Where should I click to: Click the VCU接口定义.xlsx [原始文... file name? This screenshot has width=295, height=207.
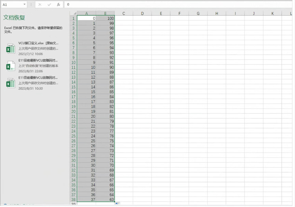(38, 43)
